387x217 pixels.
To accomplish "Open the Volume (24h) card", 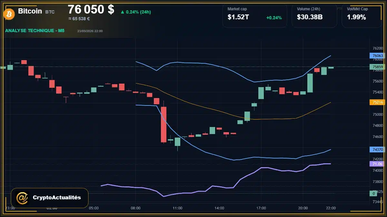I will tap(314, 15).
